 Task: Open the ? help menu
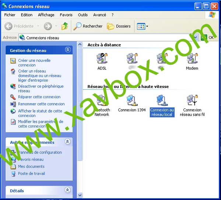(112, 15)
